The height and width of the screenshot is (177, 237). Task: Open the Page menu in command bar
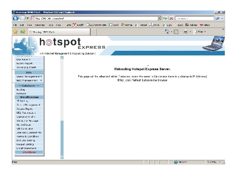tap(199, 32)
